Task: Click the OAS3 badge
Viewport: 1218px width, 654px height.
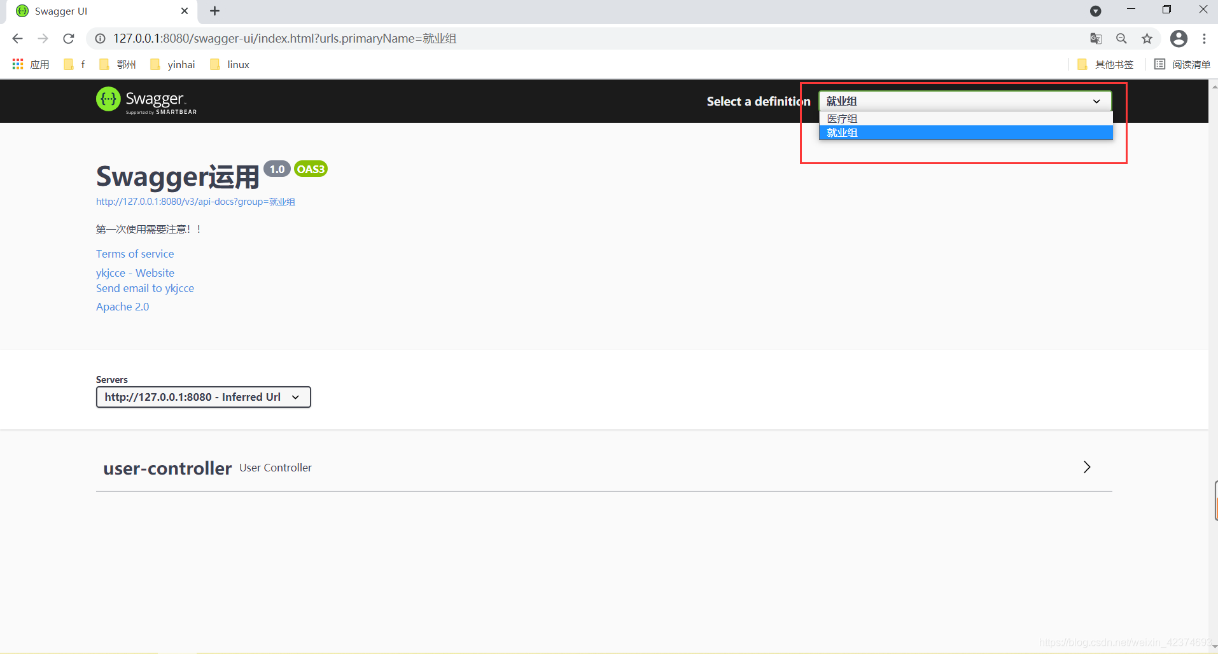Action: [x=311, y=169]
